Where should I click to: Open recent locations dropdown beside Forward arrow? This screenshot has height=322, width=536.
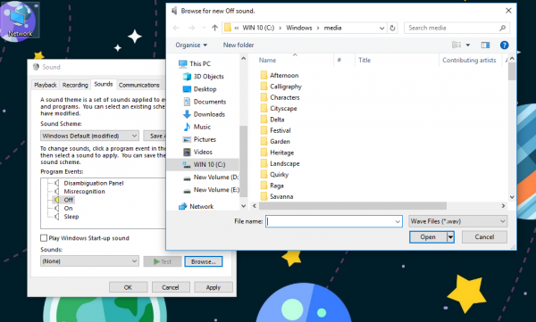[204, 28]
